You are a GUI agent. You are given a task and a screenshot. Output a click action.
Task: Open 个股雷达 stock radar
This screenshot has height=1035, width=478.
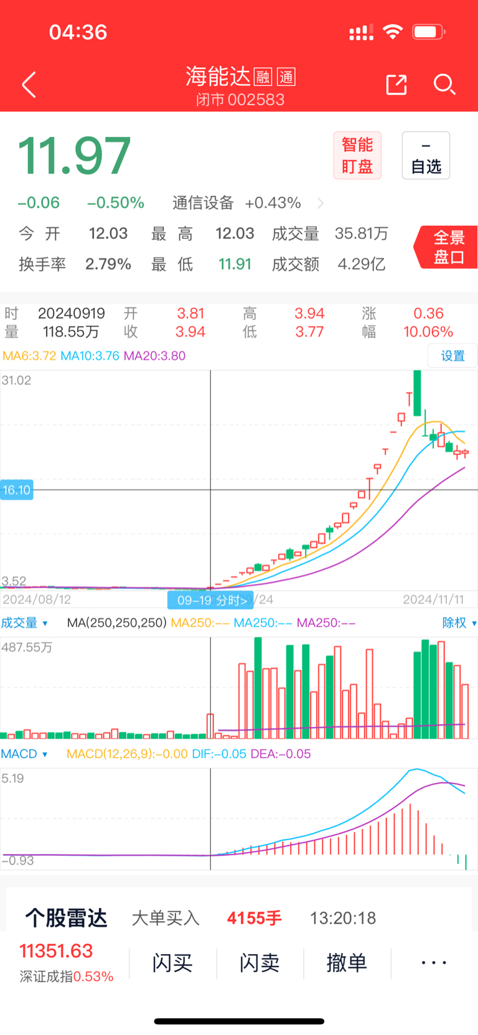tap(66, 918)
